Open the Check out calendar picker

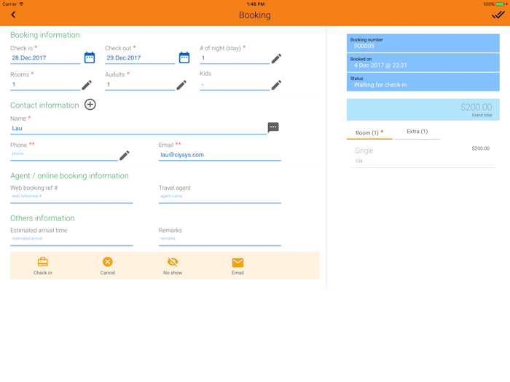click(184, 57)
